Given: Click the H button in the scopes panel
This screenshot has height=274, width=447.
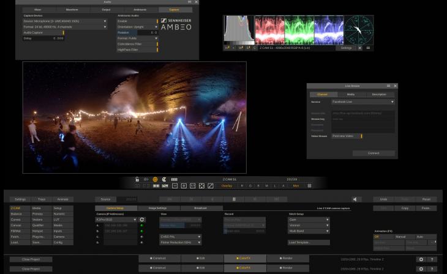Looking at the screenshot, I should [x=227, y=48].
